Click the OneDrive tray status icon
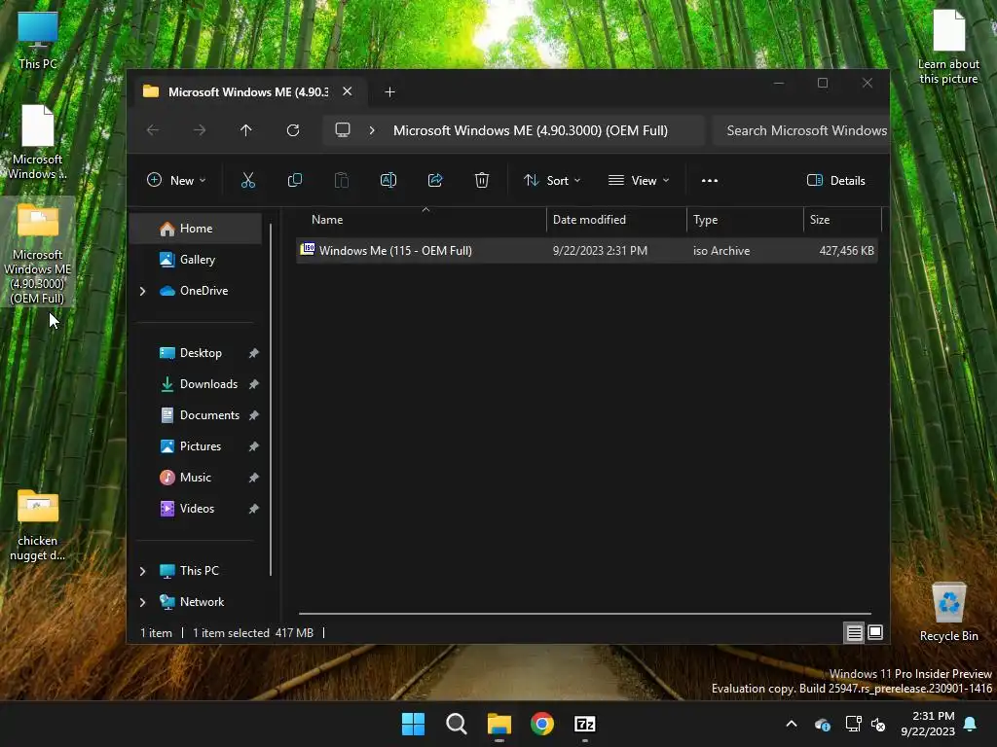The image size is (997, 747). point(822,724)
